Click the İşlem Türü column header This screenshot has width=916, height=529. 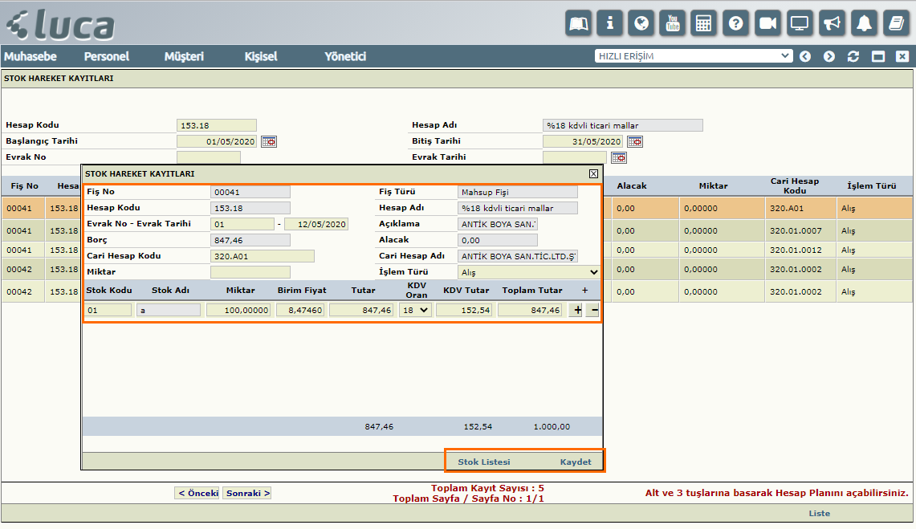pyautogui.click(x=872, y=186)
